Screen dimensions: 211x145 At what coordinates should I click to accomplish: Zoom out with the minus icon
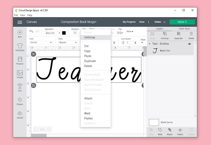pyautogui.click(x=36, y=129)
